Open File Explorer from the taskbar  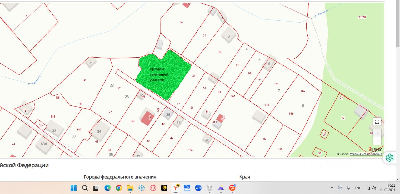click(130, 188)
